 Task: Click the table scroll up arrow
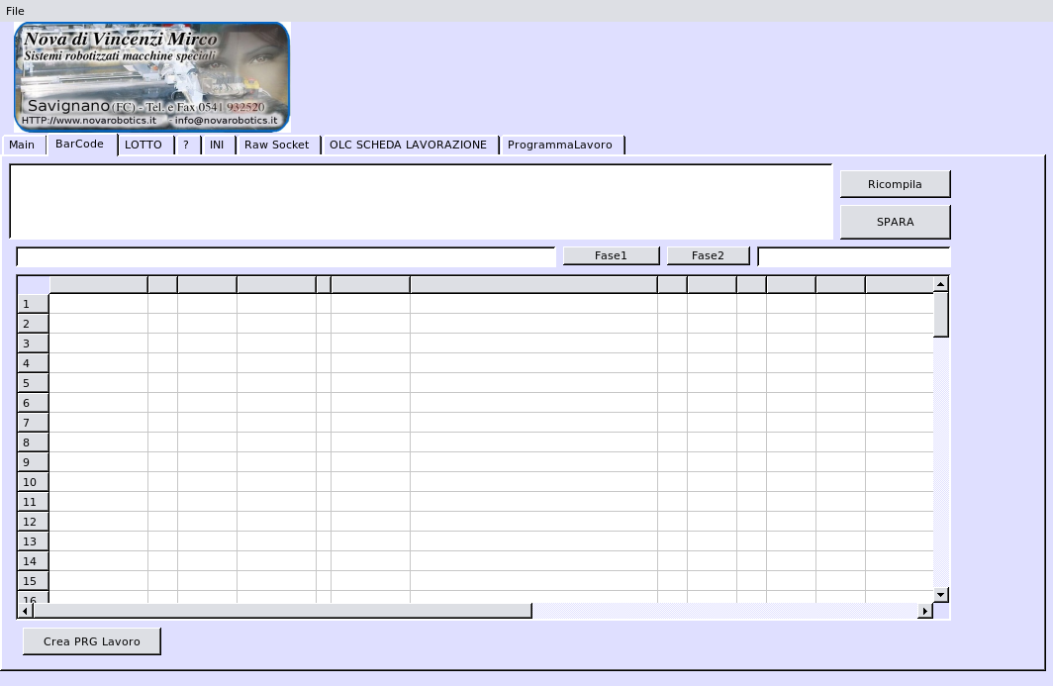(941, 285)
